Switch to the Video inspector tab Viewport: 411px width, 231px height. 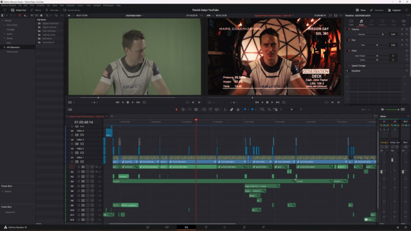[x=351, y=22]
